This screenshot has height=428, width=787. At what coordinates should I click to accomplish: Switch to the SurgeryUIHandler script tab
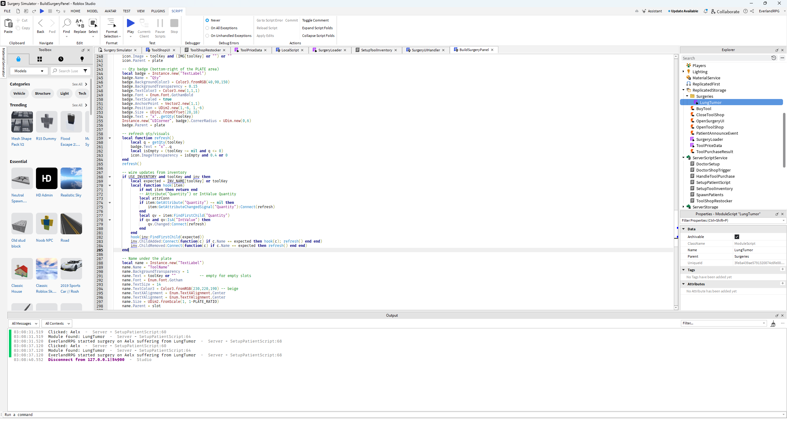coord(426,50)
